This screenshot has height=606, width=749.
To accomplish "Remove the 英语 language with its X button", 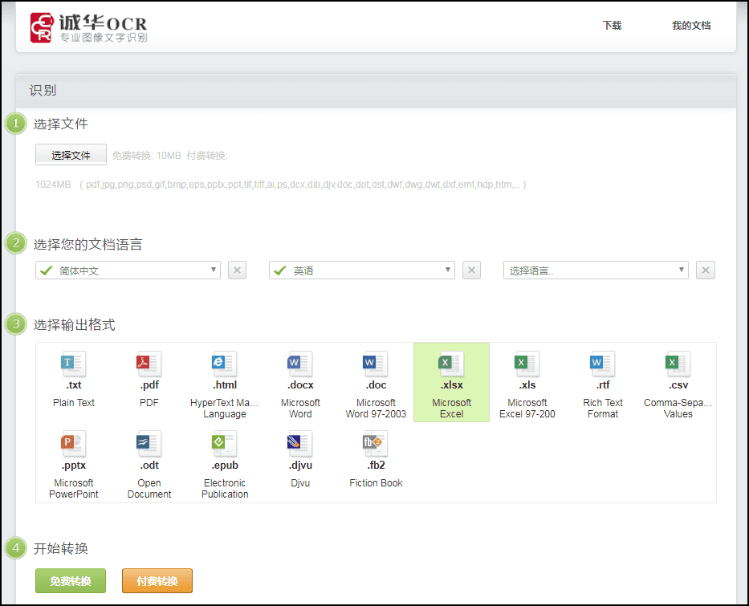I will coord(471,270).
